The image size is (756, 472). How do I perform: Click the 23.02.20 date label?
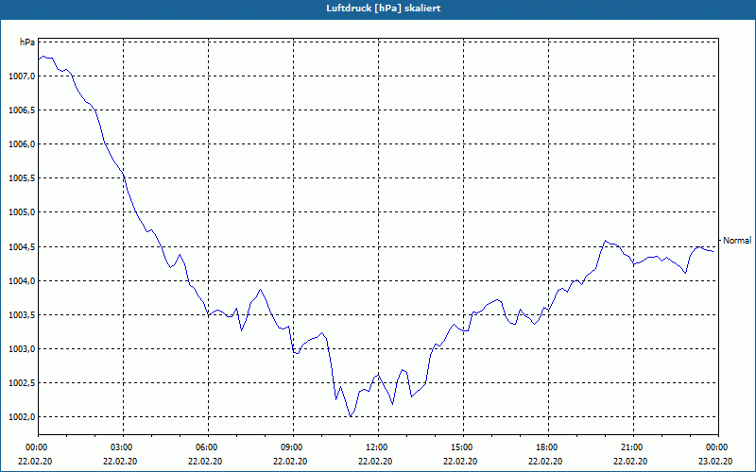pyautogui.click(x=715, y=461)
